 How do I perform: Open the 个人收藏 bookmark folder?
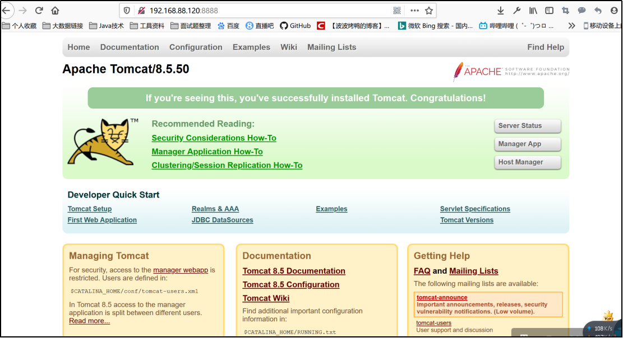(x=20, y=26)
